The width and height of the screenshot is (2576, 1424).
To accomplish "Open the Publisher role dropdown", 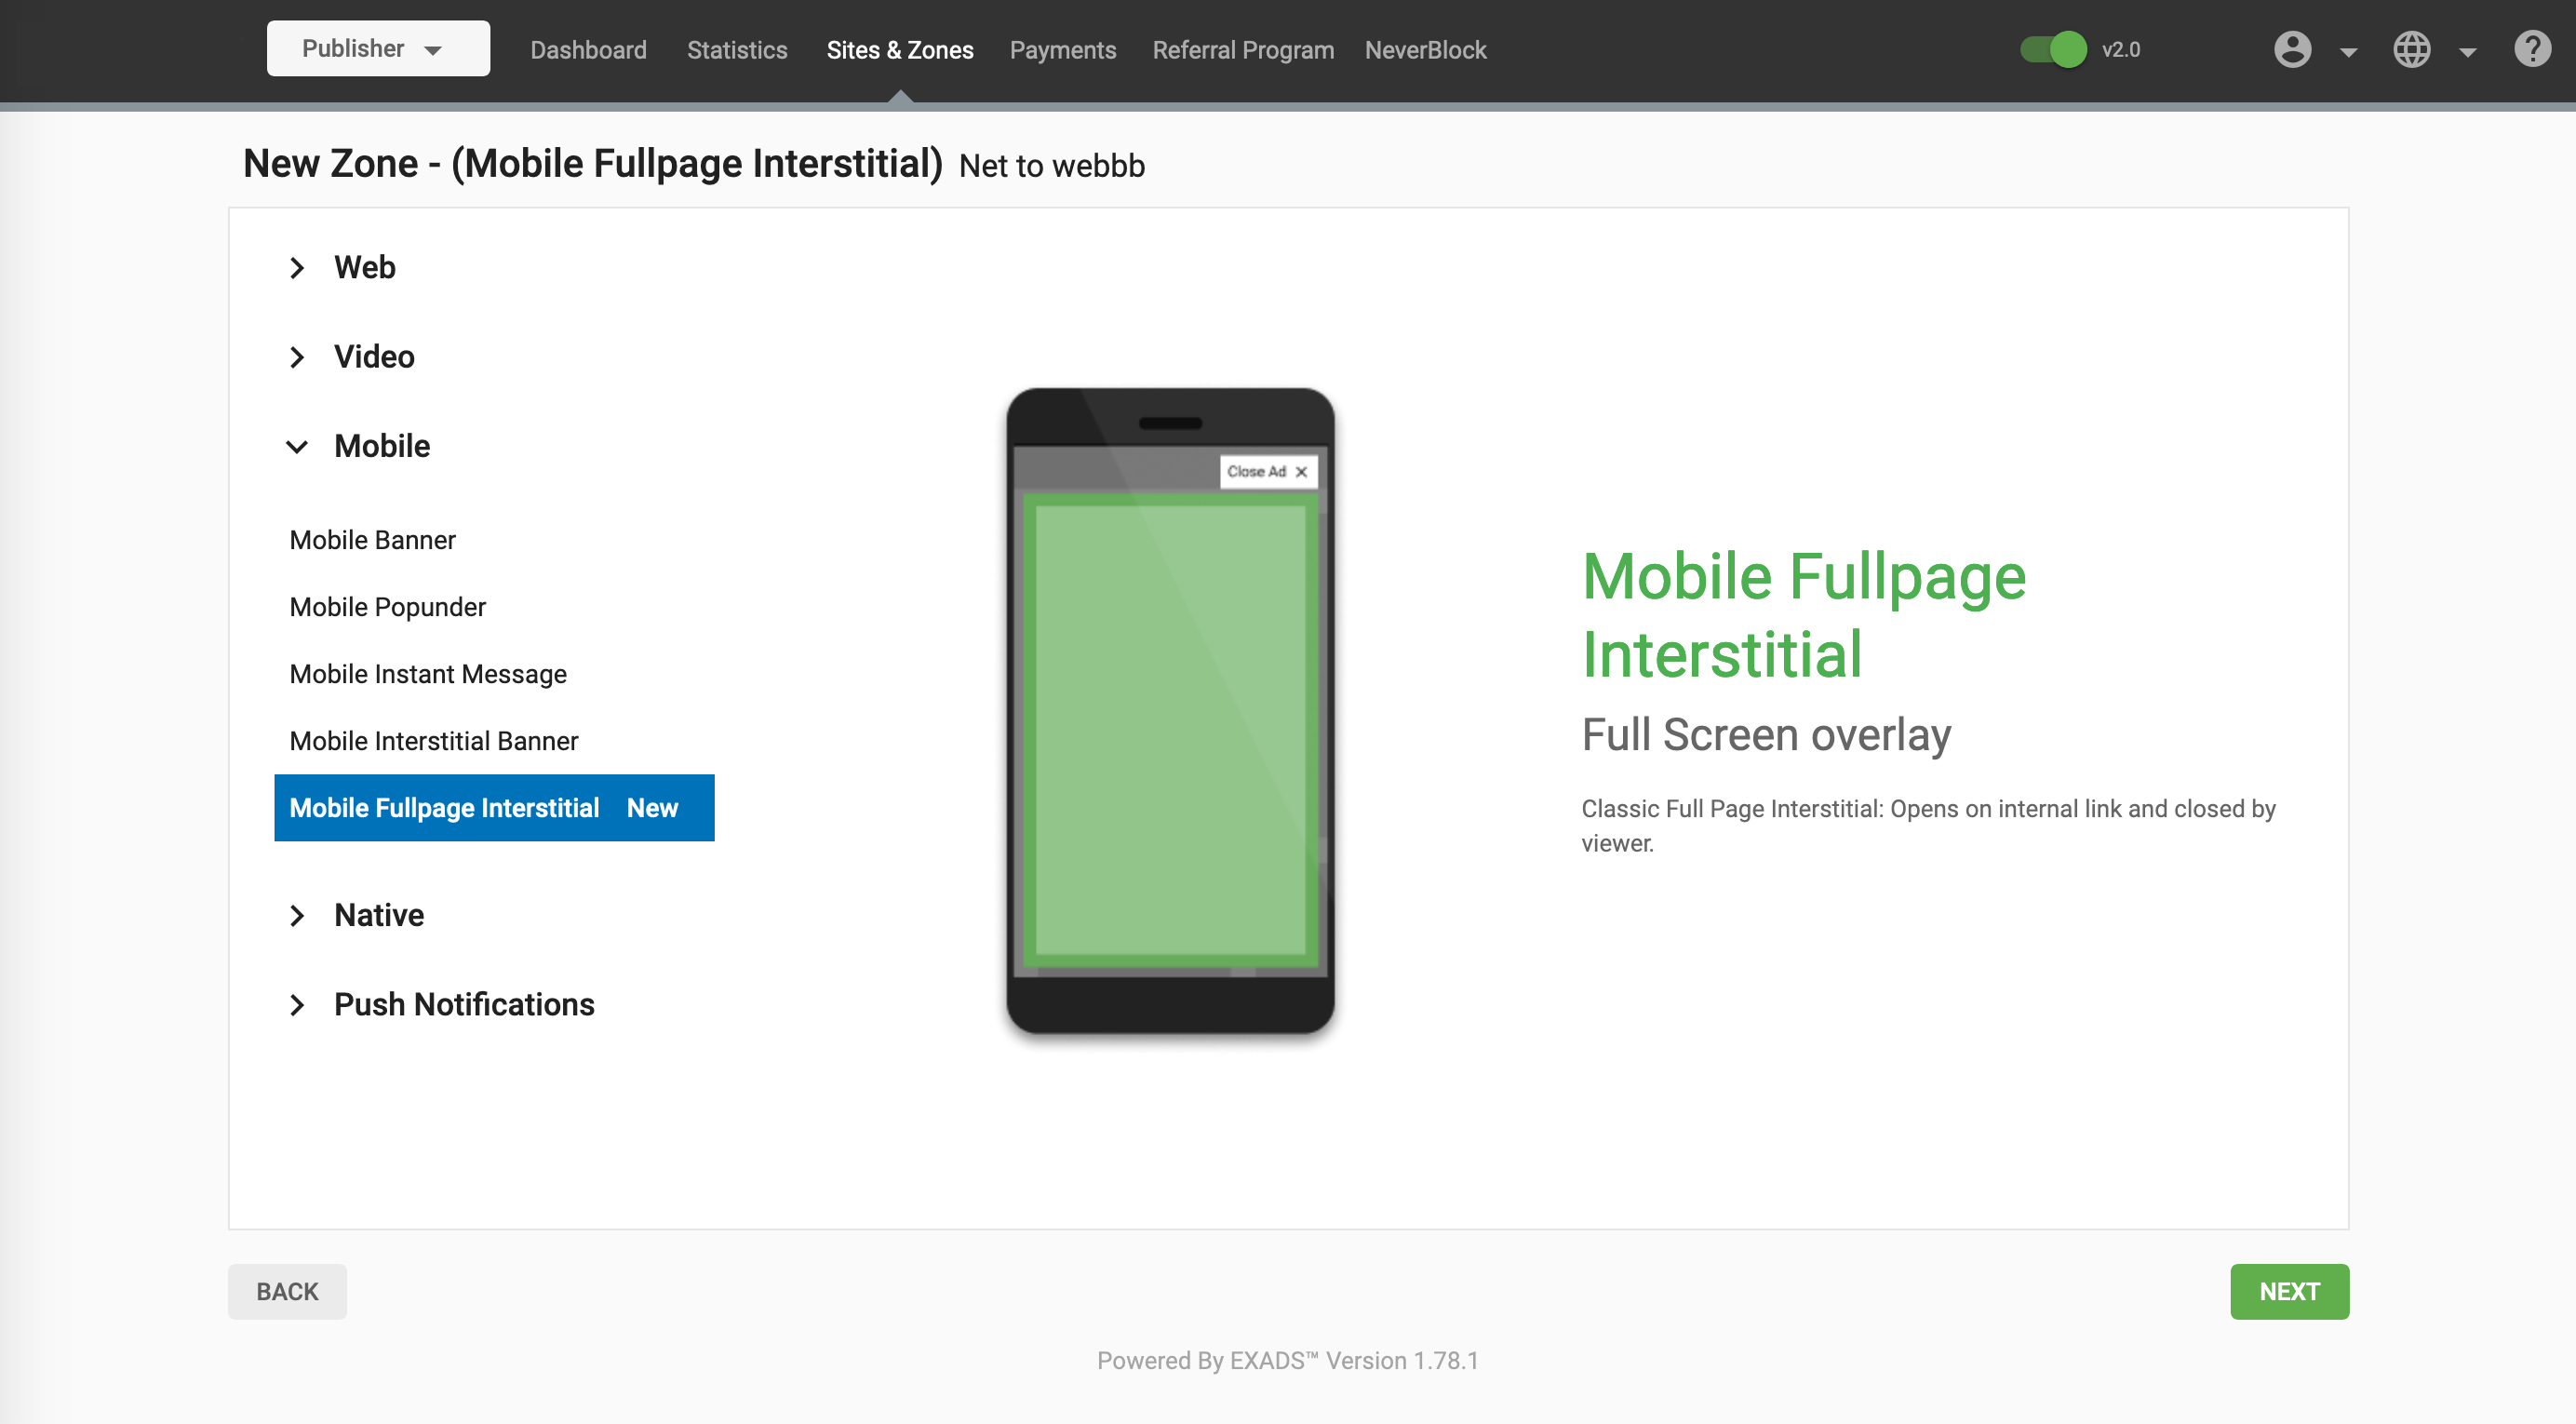I will click(377, 49).
